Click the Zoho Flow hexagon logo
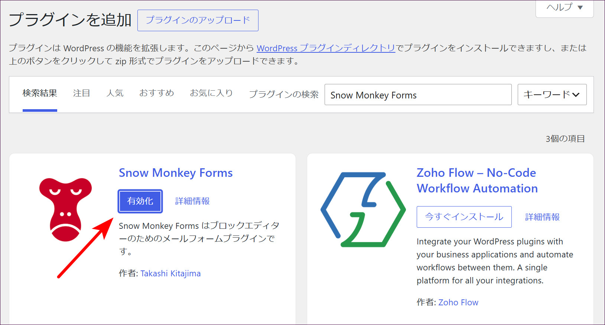Screen dimensions: 605x325 click(x=363, y=209)
